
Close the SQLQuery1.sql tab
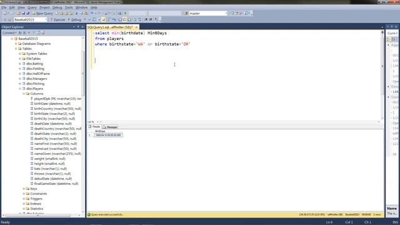[x=136, y=27]
